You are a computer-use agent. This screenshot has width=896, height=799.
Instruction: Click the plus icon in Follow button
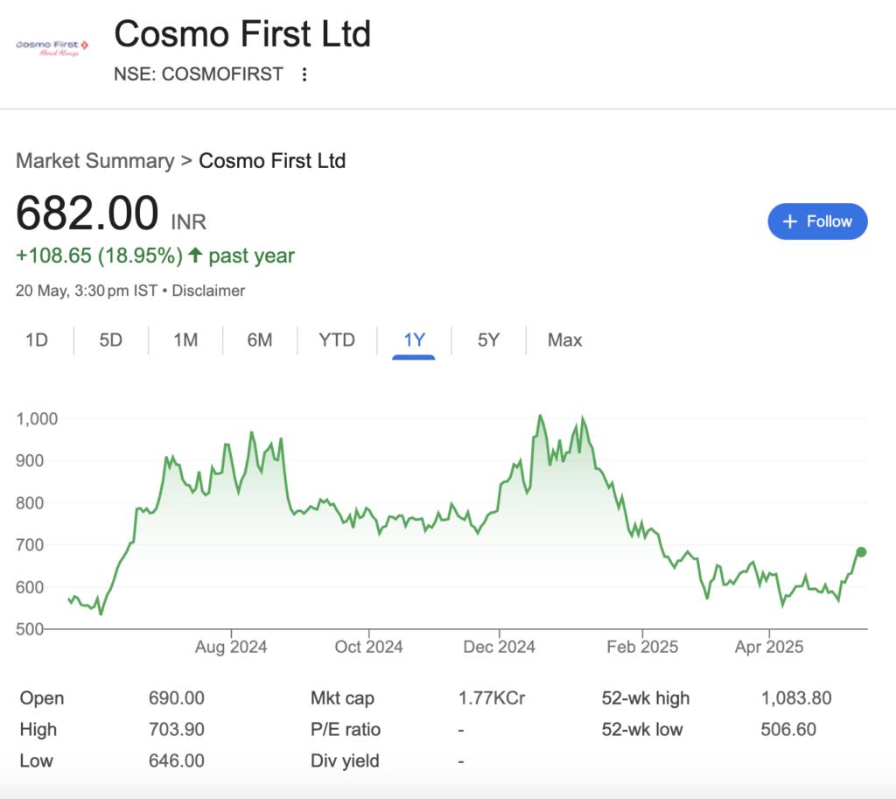(790, 221)
